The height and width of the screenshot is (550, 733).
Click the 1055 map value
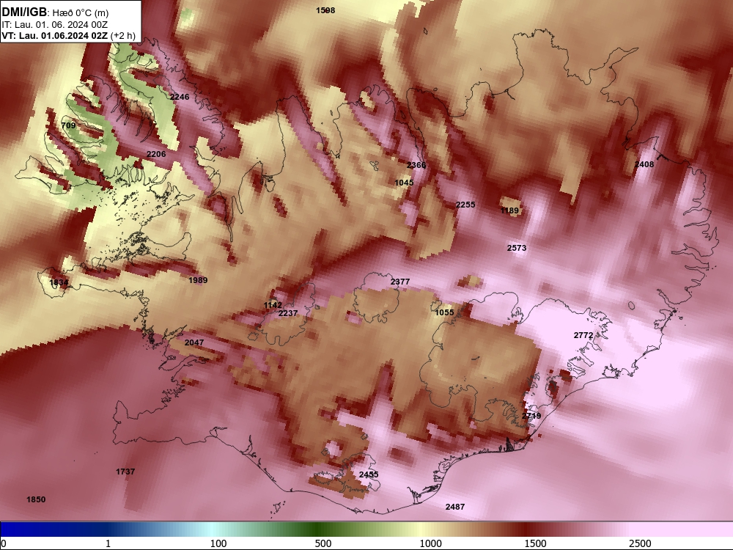tap(444, 312)
